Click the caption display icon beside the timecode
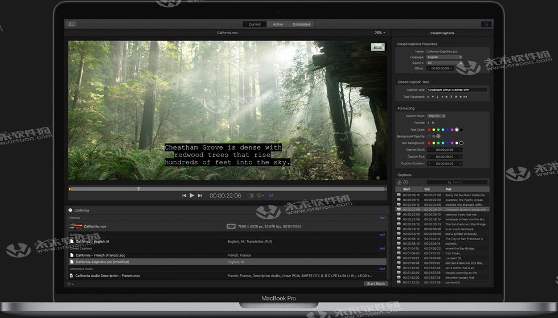Screen dimensions: 558x318 (x=270, y=195)
